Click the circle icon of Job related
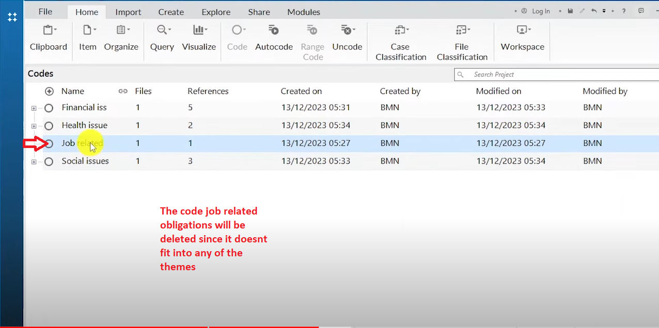Viewport: 659px width, 328px height. click(x=49, y=144)
